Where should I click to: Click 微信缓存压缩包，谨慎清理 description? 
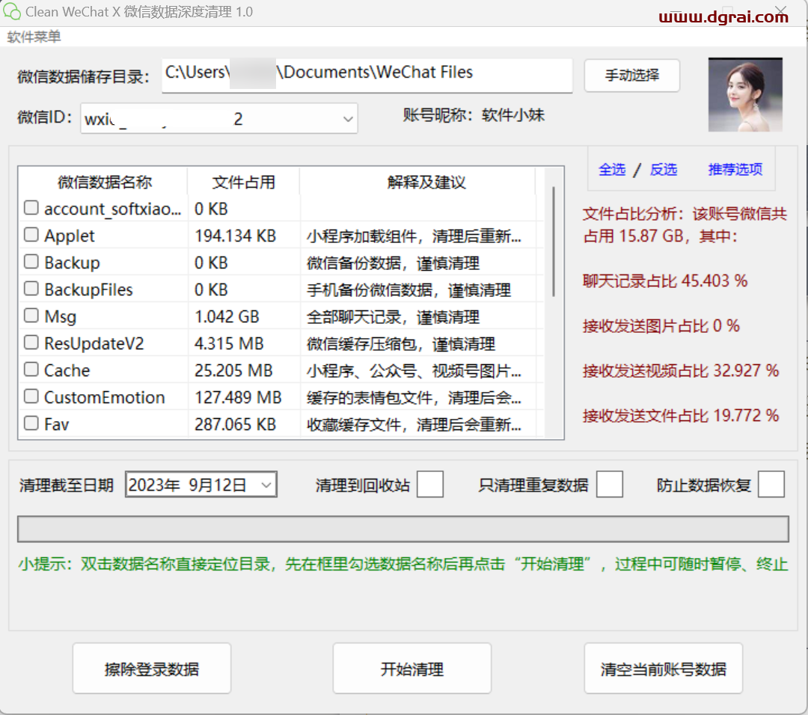[x=401, y=343]
